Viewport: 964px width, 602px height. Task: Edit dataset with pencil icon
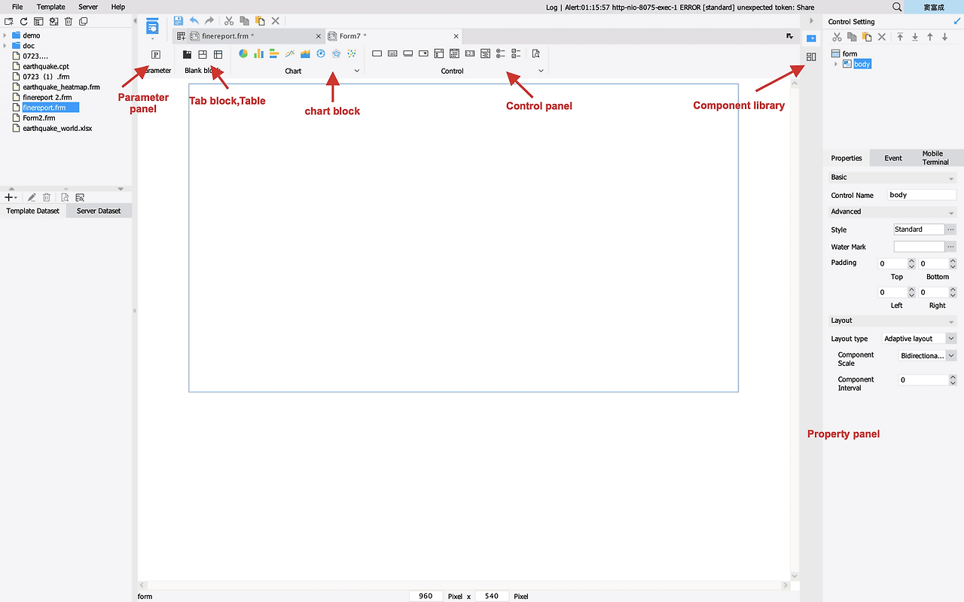pyautogui.click(x=32, y=197)
